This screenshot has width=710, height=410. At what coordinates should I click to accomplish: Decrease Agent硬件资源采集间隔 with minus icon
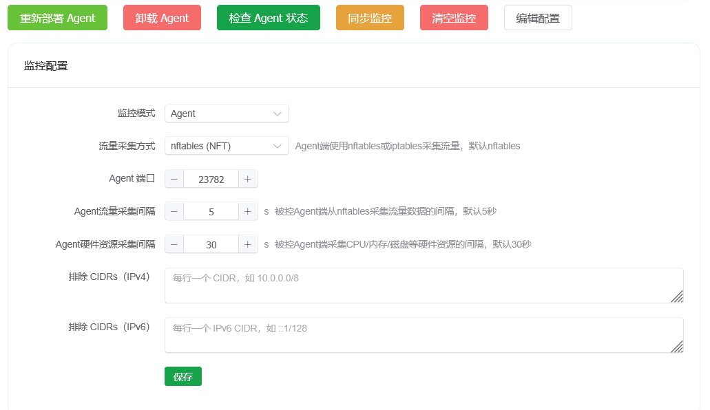tap(174, 244)
